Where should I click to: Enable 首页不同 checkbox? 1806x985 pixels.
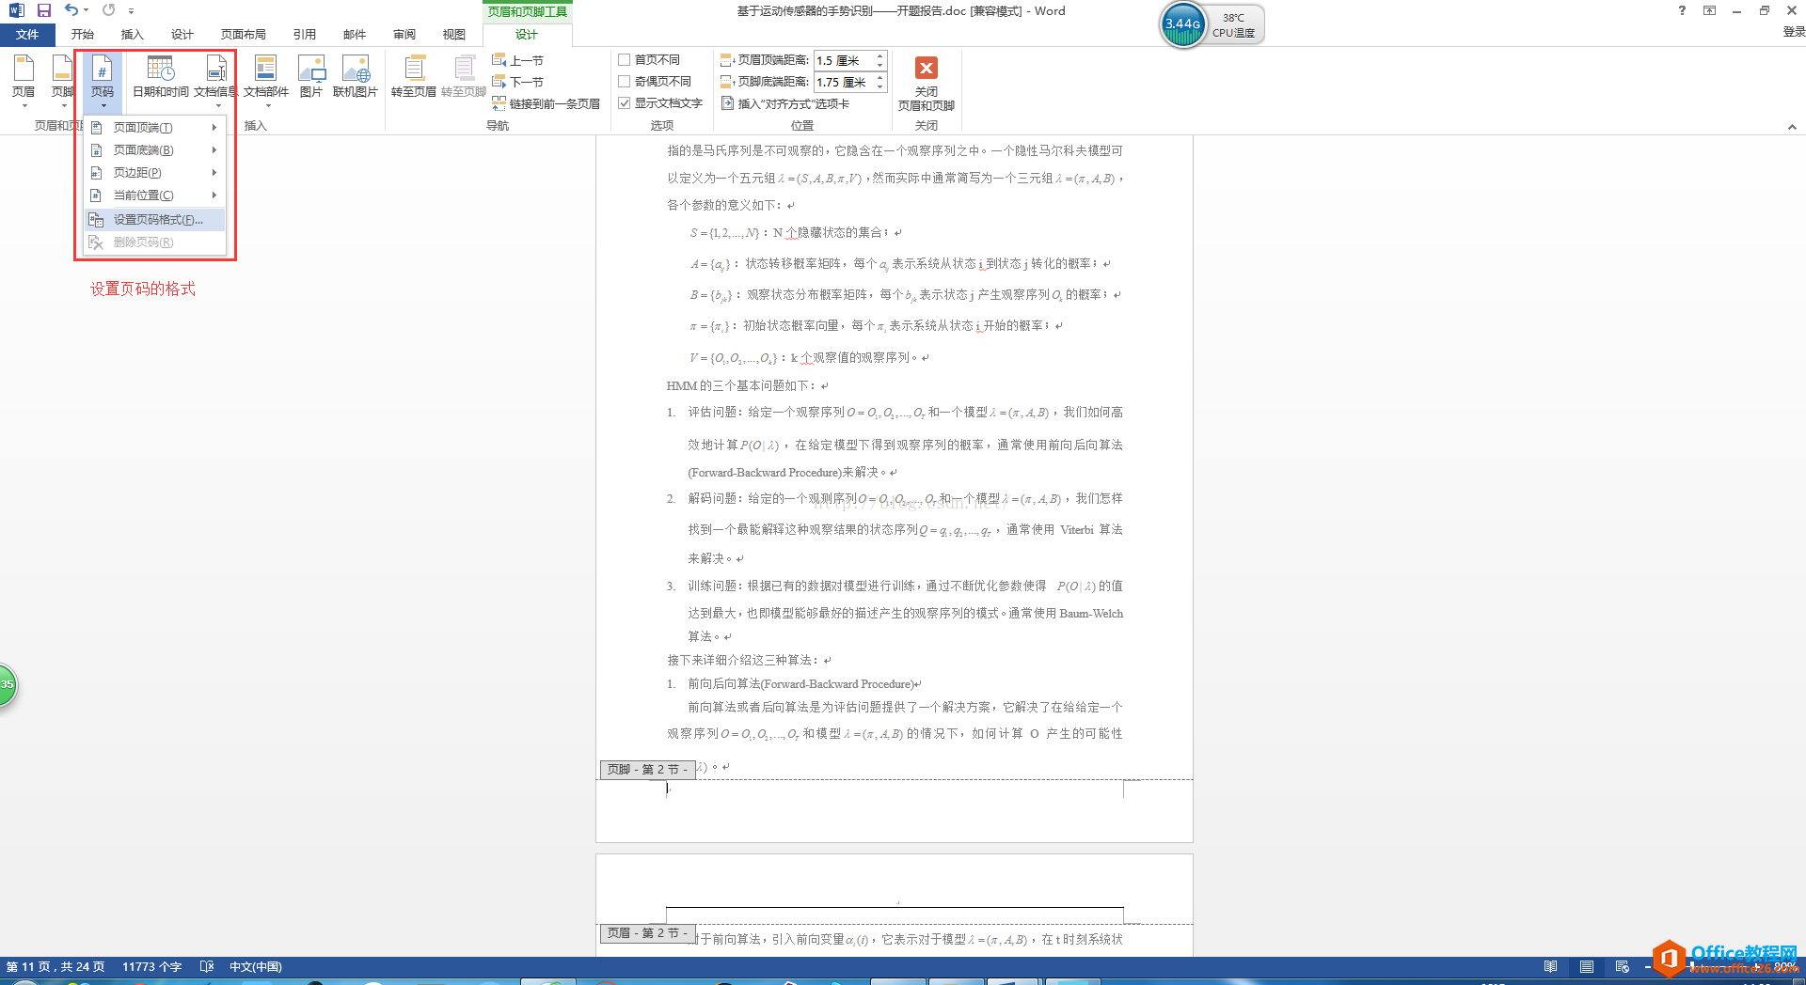pyautogui.click(x=625, y=59)
